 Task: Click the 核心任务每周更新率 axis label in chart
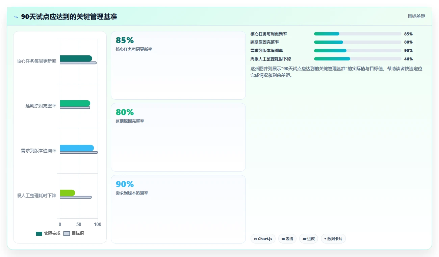click(37, 61)
